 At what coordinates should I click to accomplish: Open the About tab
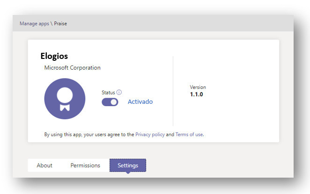44,165
